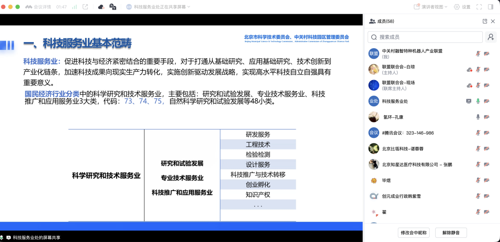Open 设置 settings

[462, 6]
